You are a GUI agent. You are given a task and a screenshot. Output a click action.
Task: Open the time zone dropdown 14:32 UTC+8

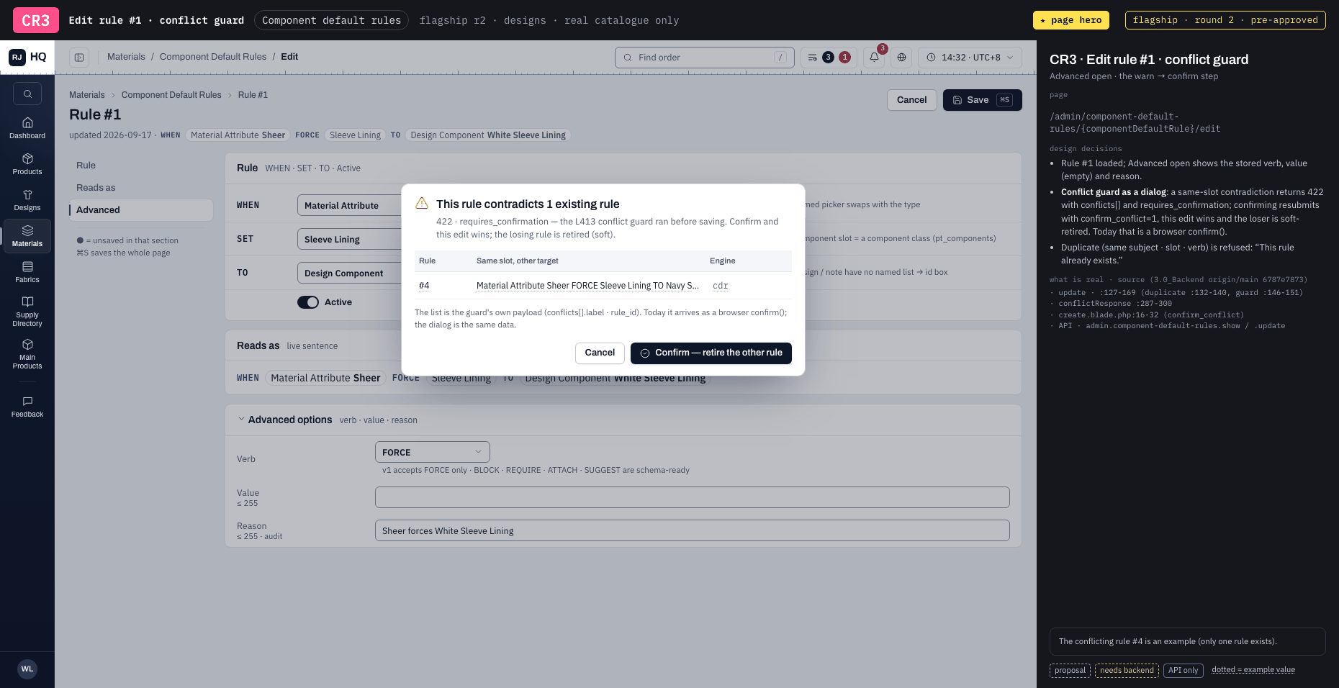pos(970,58)
